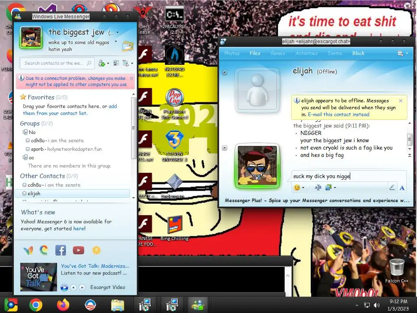The image size is (417, 313).
Task: Collapse your own display picture panel
Action: pos(225,148)
